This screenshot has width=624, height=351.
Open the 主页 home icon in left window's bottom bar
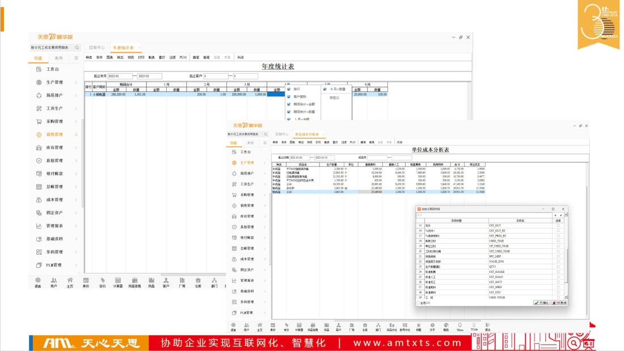[x=70, y=280]
